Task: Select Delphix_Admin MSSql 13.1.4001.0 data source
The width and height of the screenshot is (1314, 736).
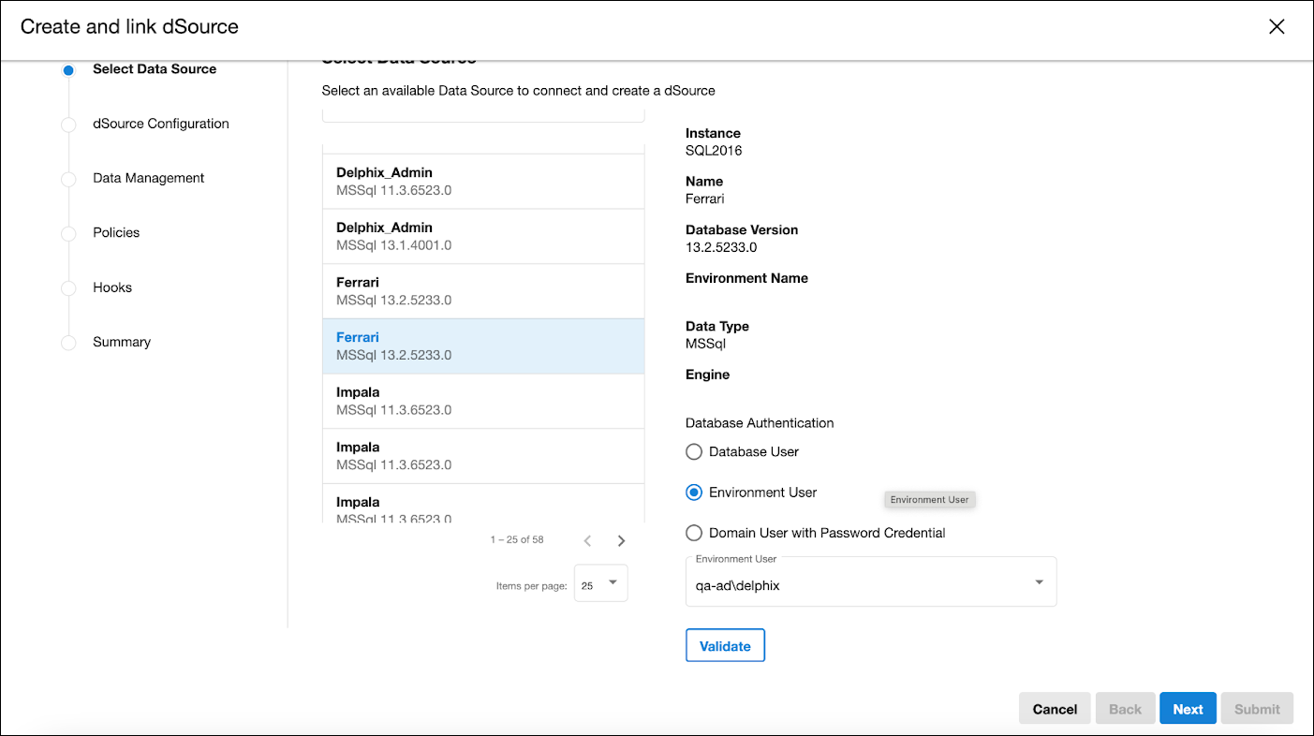Action: [482, 236]
